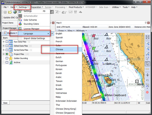Open the Draw dropdown in map panel

[x=62, y=31]
